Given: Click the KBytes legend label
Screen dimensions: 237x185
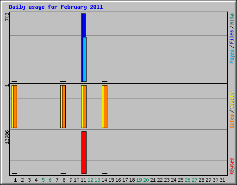Looking at the screenshot, I should point(231,166).
